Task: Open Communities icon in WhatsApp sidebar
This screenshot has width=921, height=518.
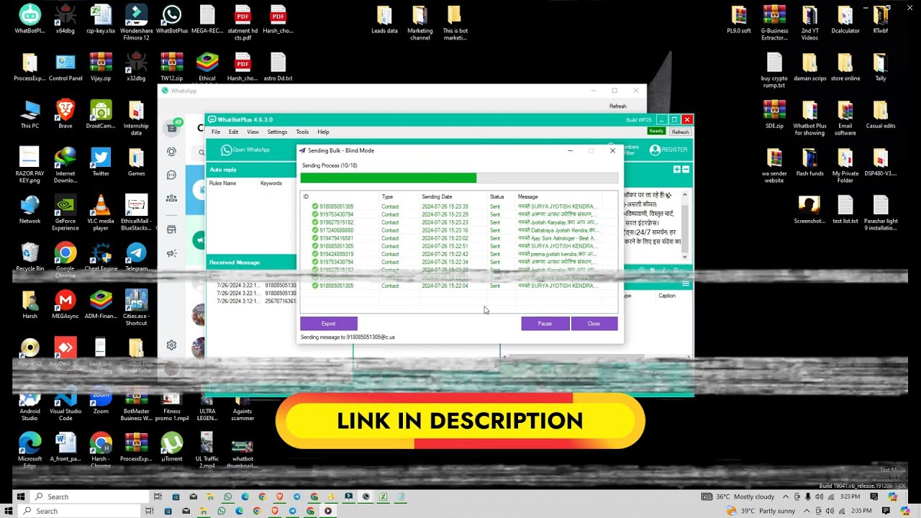Action: tap(171, 198)
